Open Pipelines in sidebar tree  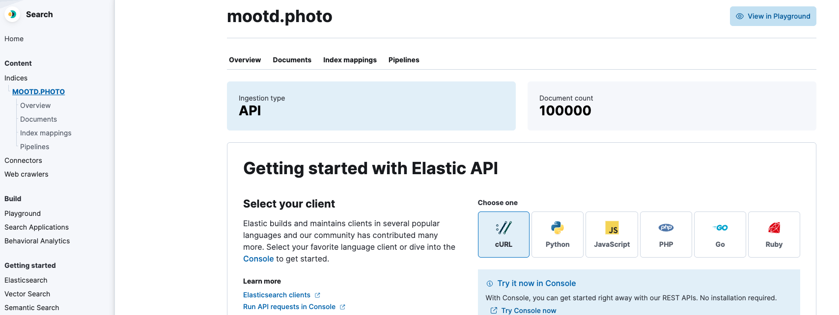pyautogui.click(x=34, y=147)
